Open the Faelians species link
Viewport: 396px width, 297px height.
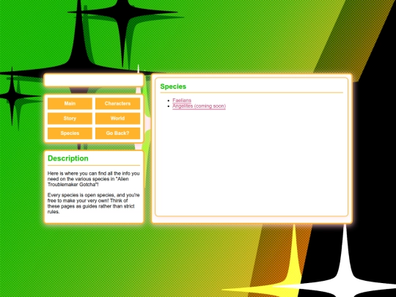pyautogui.click(x=182, y=100)
